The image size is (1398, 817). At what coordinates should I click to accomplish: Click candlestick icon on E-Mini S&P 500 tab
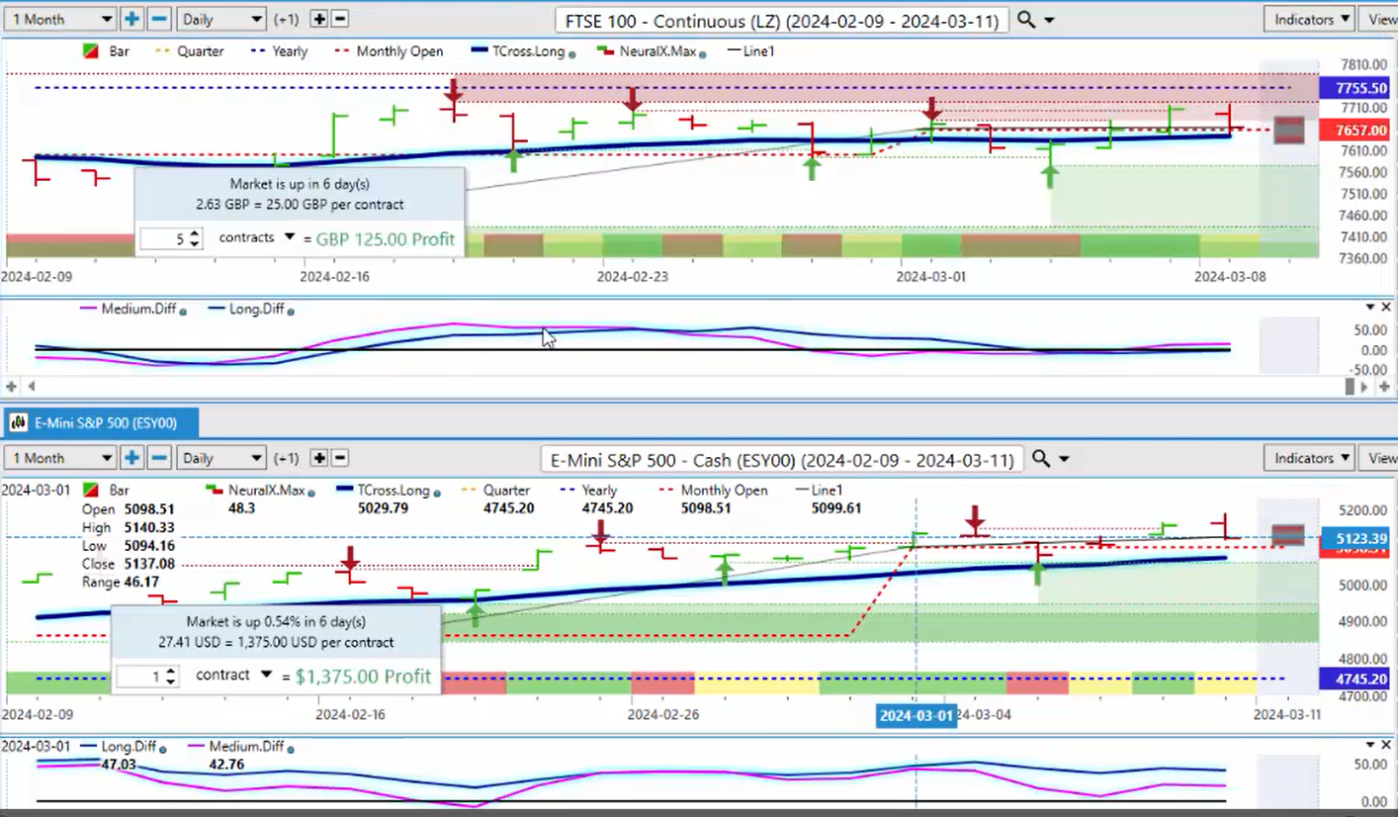(18, 422)
